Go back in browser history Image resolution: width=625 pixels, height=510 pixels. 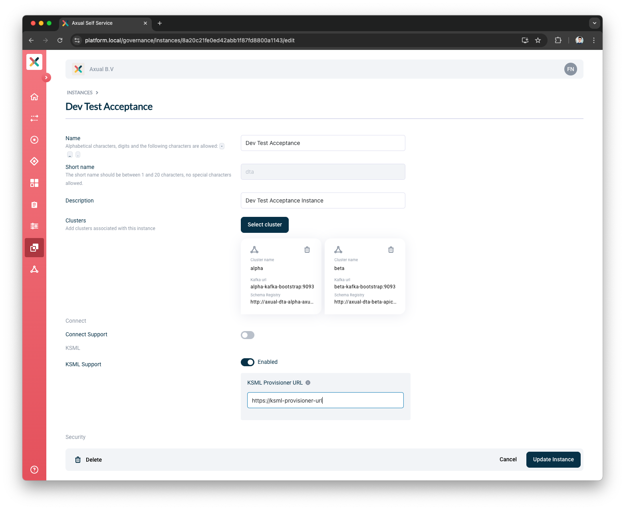point(31,40)
